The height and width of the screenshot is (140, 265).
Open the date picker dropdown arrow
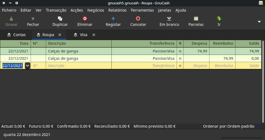click(27, 66)
